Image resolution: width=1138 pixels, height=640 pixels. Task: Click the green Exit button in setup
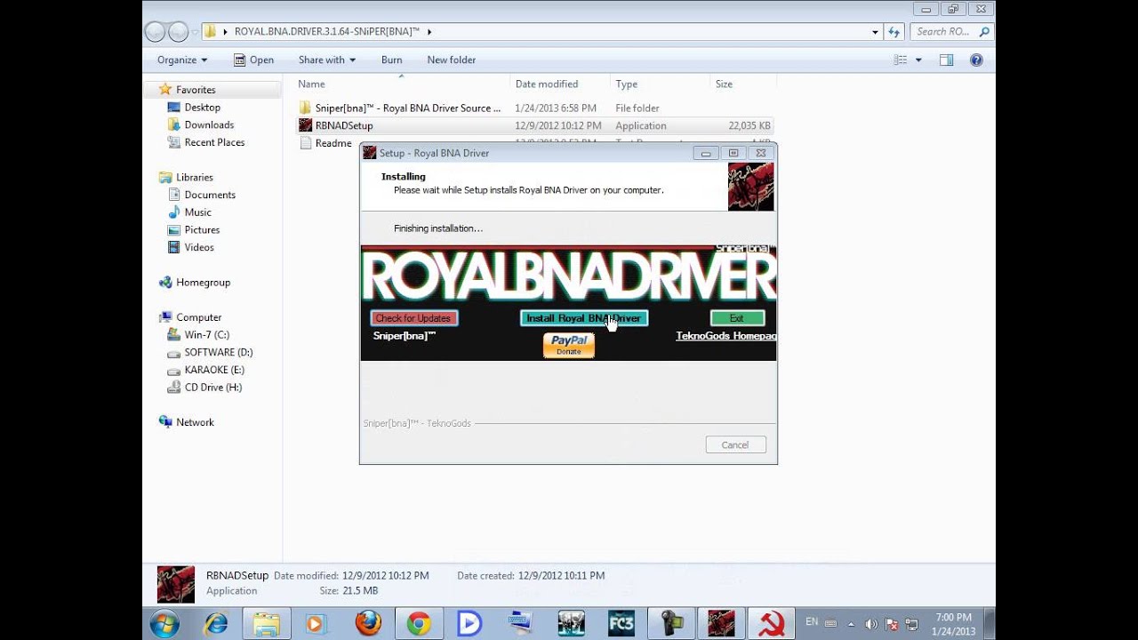point(737,318)
